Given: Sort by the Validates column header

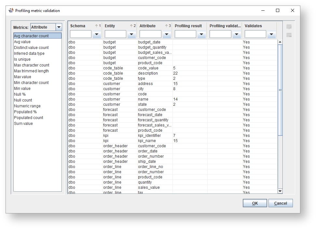Looking at the screenshot, I should (x=260, y=26).
